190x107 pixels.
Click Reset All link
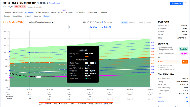click(x=107, y=27)
